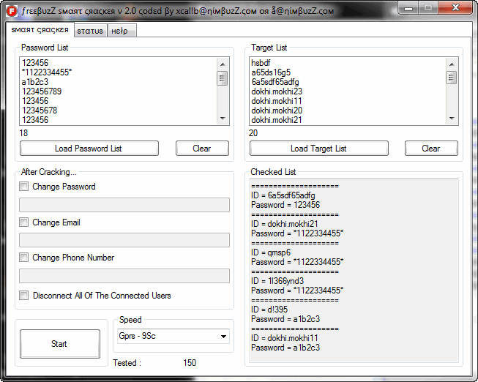
Task: Click the password count 18
Action: [23, 133]
